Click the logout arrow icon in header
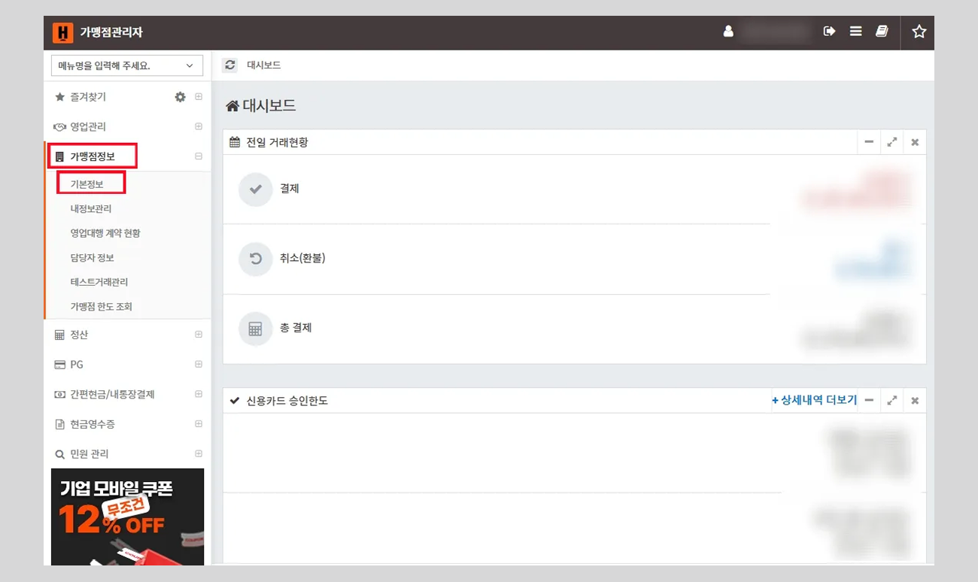The height and width of the screenshot is (582, 978). [829, 32]
